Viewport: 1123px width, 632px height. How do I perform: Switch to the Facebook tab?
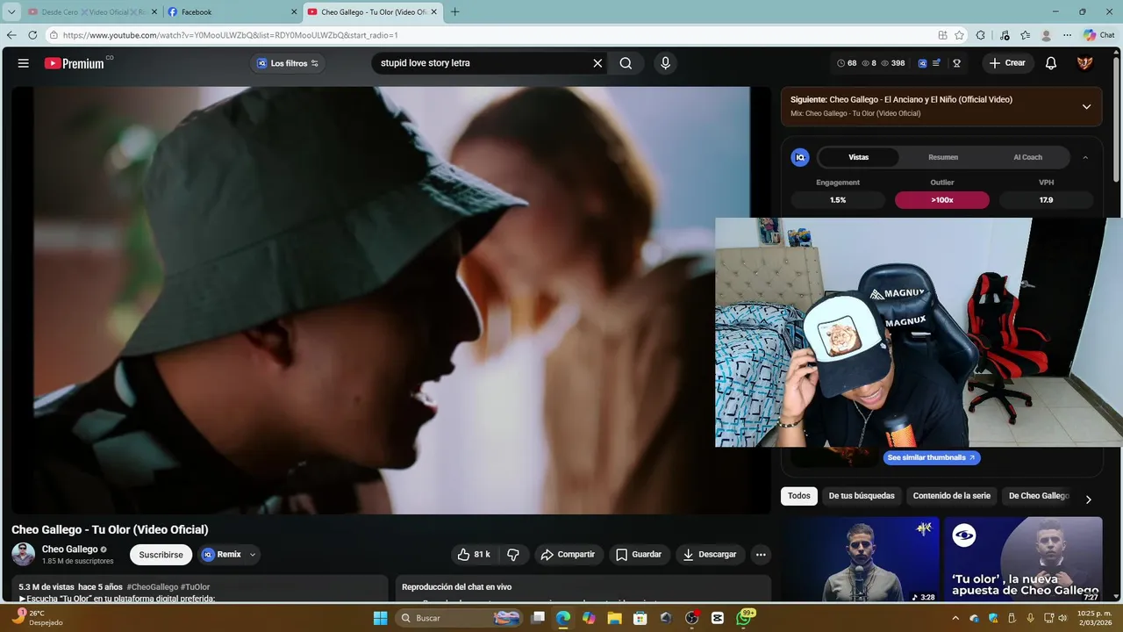pyautogui.click(x=232, y=12)
